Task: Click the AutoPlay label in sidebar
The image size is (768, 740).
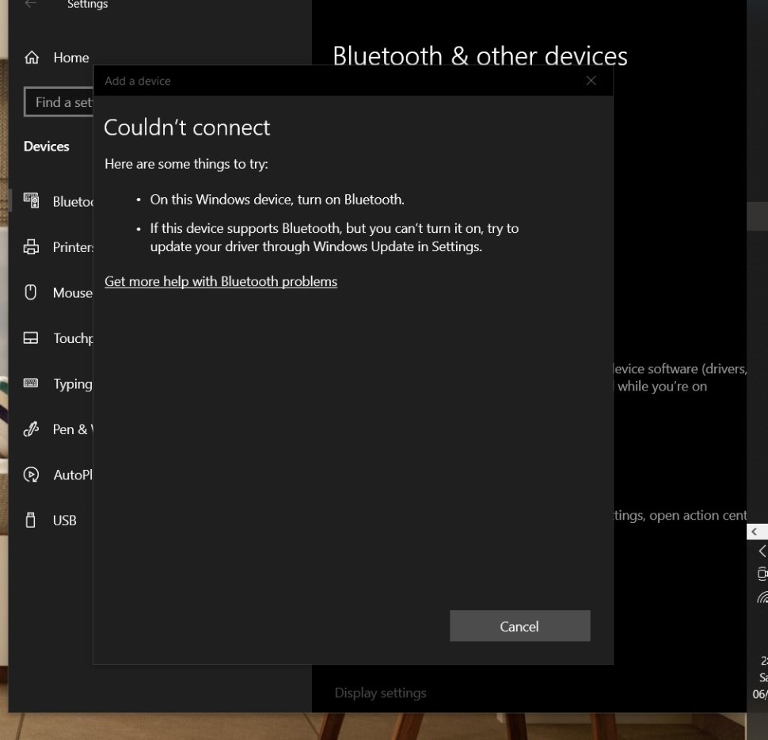Action: pyautogui.click(x=73, y=475)
